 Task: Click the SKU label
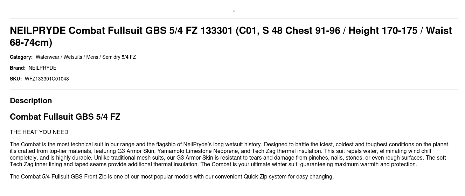[x=16, y=79]
